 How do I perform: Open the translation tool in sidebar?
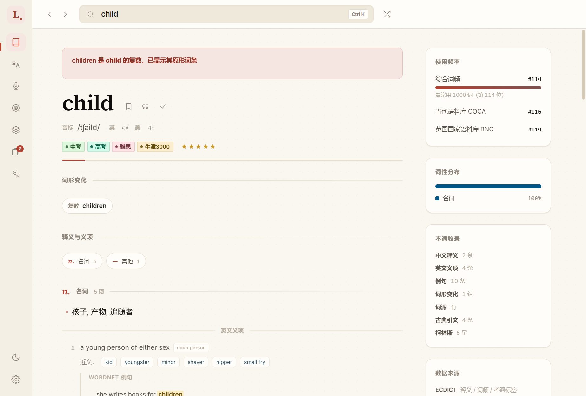[16, 64]
